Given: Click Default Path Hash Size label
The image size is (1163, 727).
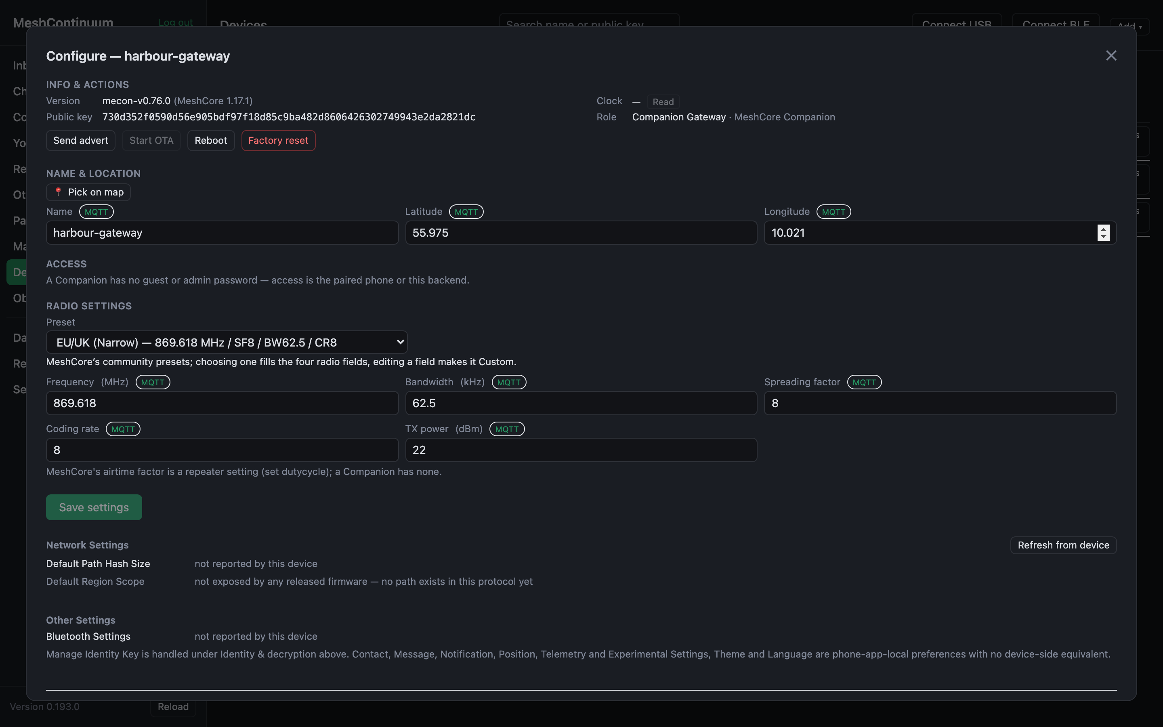Looking at the screenshot, I should [x=98, y=563].
